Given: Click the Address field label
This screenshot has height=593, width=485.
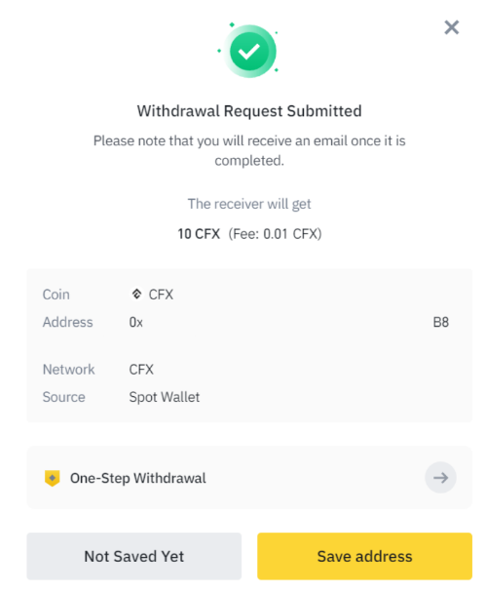Looking at the screenshot, I should coord(67,322).
